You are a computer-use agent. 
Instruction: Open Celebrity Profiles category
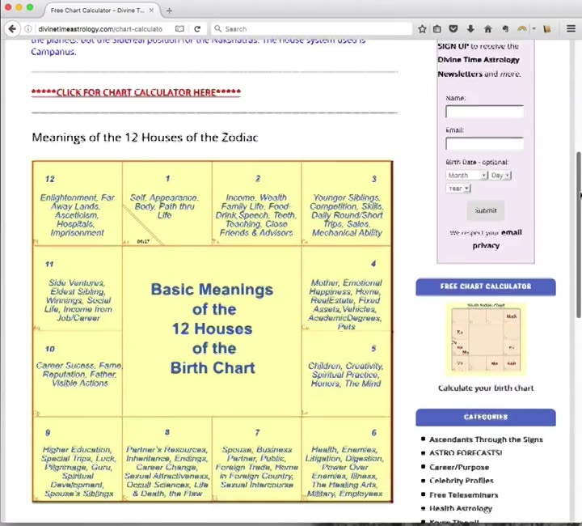pyautogui.click(x=462, y=481)
